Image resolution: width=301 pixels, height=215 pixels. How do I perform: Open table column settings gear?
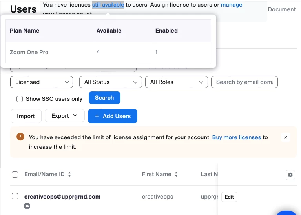290,175
